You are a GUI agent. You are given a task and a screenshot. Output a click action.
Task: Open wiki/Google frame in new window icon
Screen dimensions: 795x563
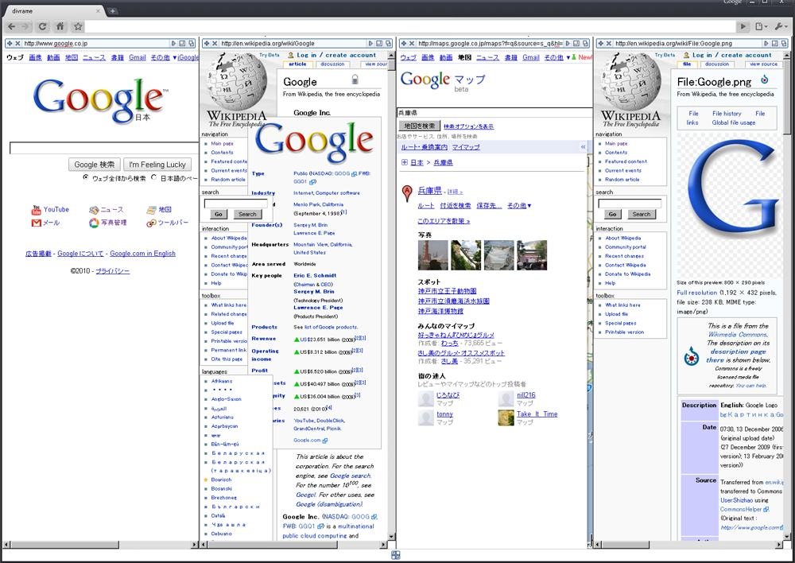click(389, 44)
